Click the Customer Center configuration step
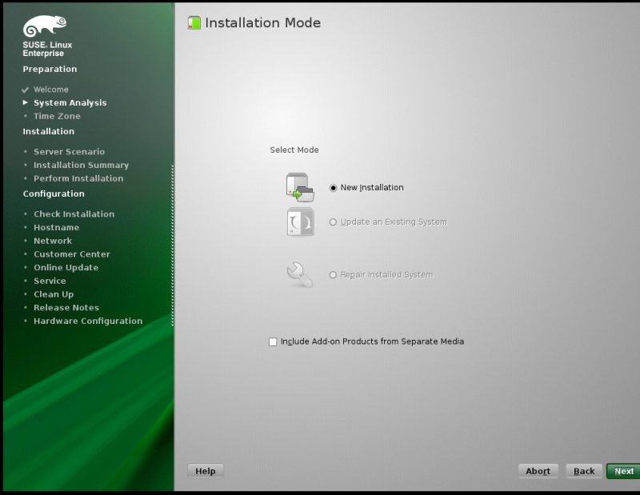Viewport: 640px width, 495px height. pos(71,254)
